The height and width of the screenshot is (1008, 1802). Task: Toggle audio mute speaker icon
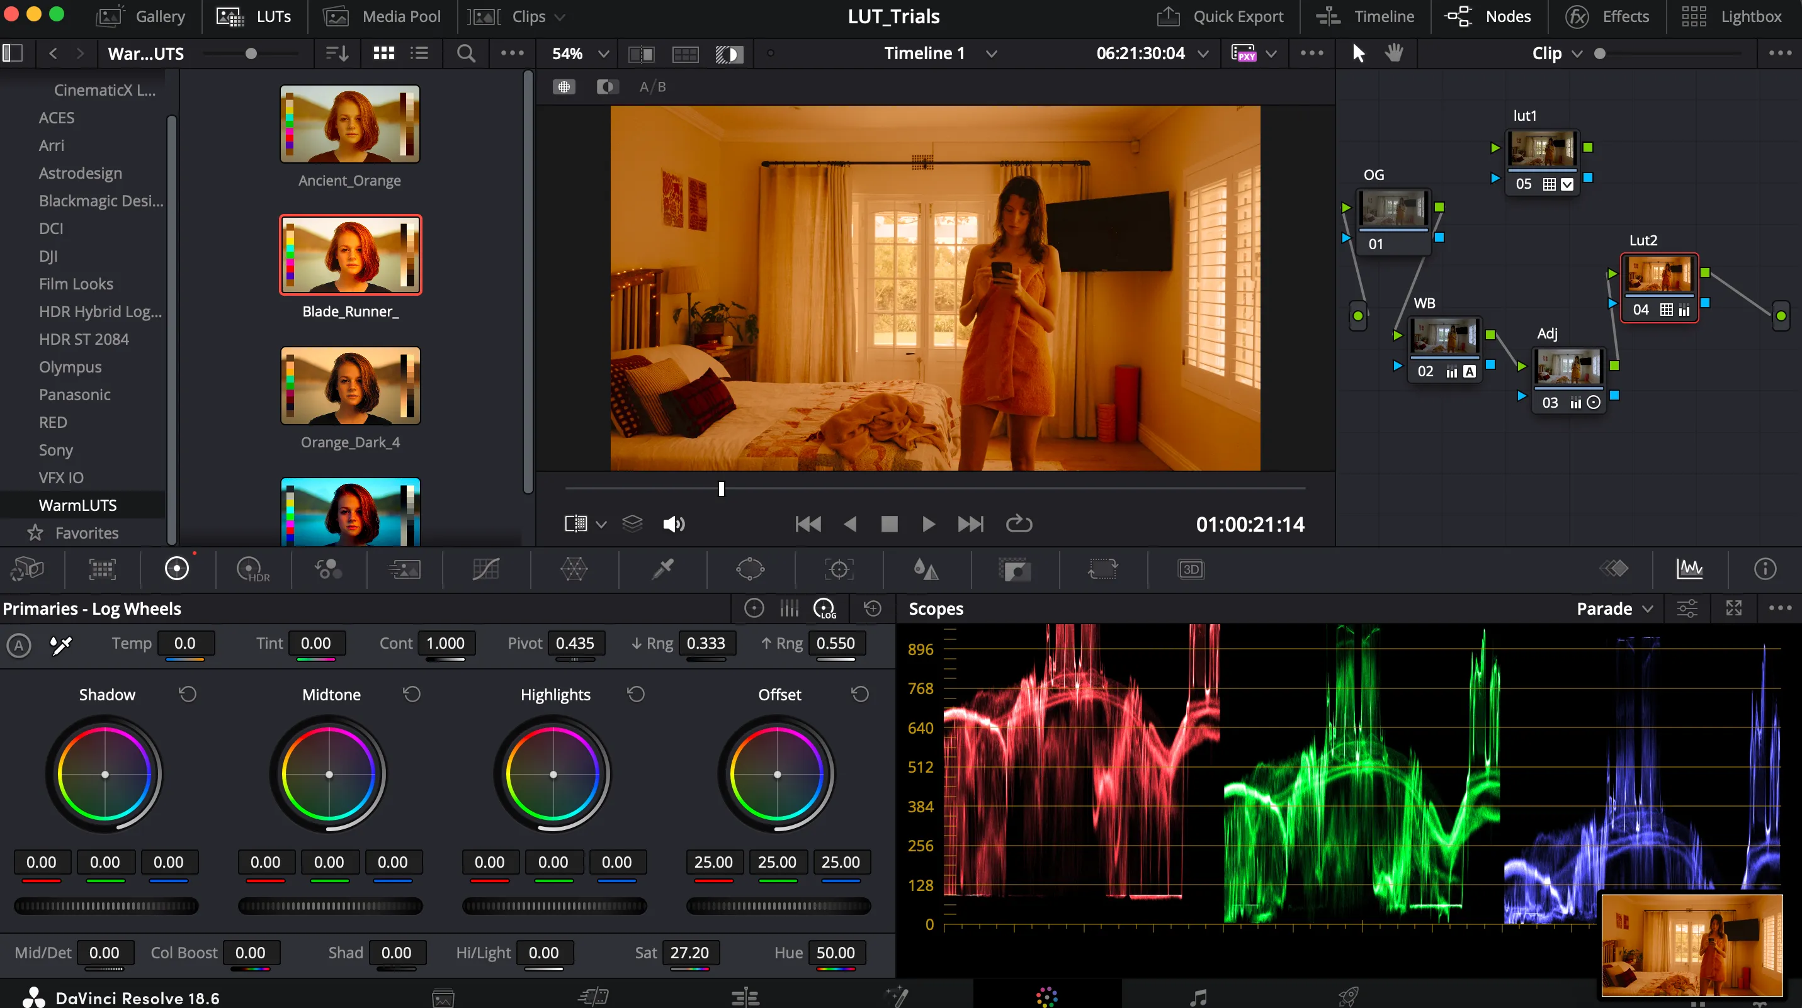[673, 524]
